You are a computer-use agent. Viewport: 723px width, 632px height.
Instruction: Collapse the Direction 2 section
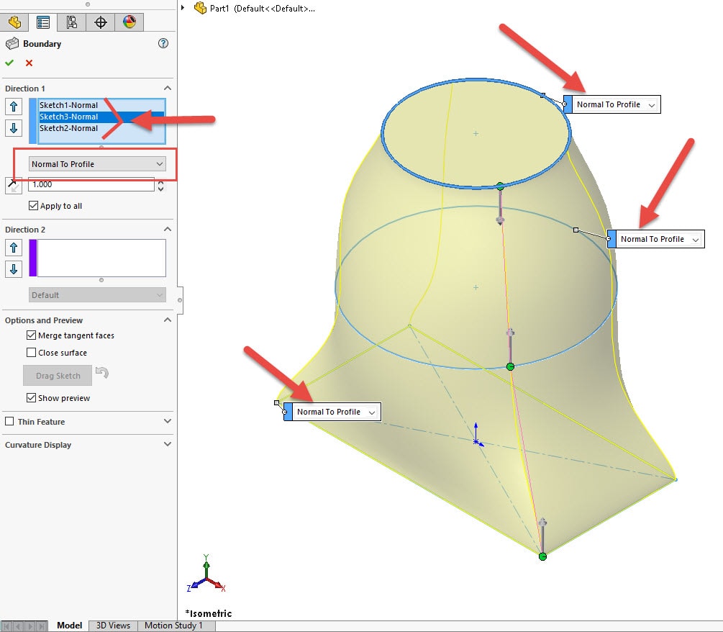pyautogui.click(x=168, y=230)
